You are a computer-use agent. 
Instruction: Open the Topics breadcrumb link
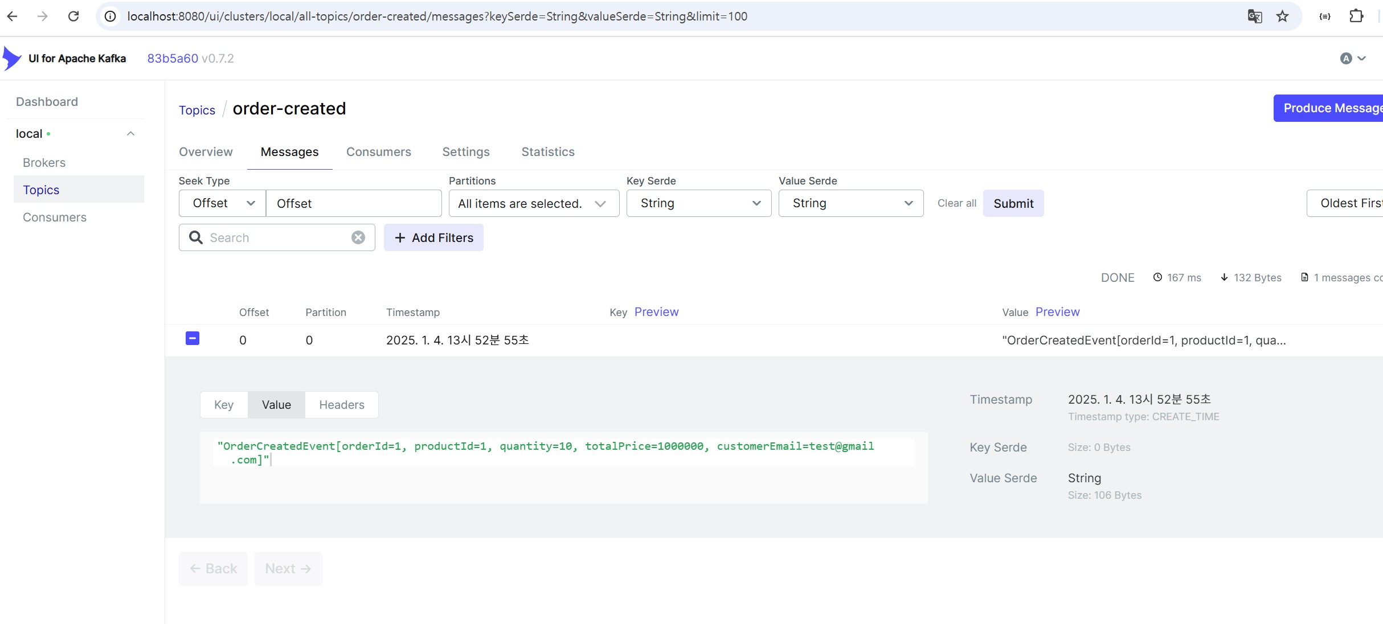(x=197, y=110)
